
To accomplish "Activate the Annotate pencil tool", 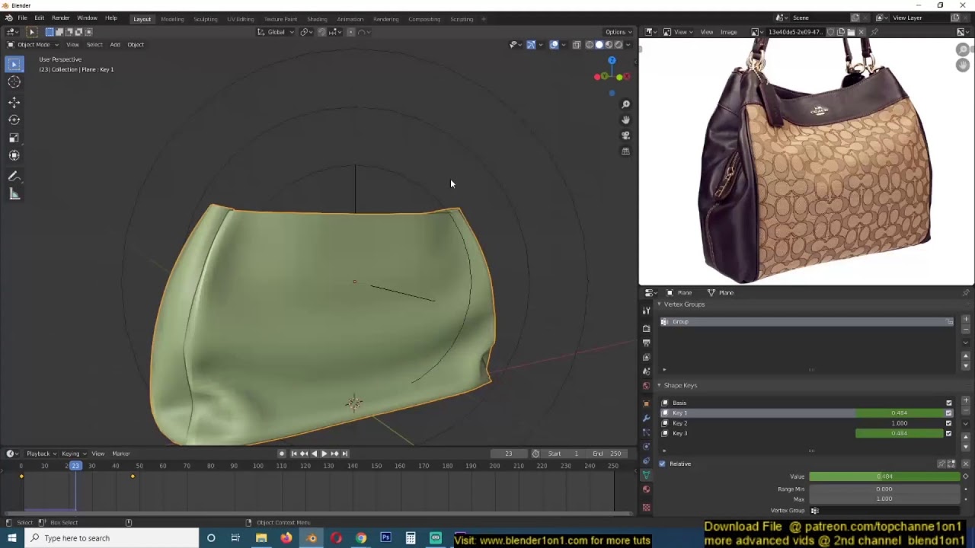I will pyautogui.click(x=14, y=176).
